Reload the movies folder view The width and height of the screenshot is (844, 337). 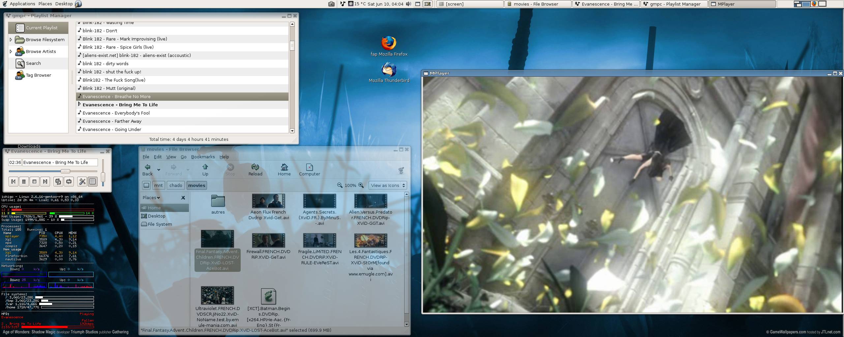point(255,170)
